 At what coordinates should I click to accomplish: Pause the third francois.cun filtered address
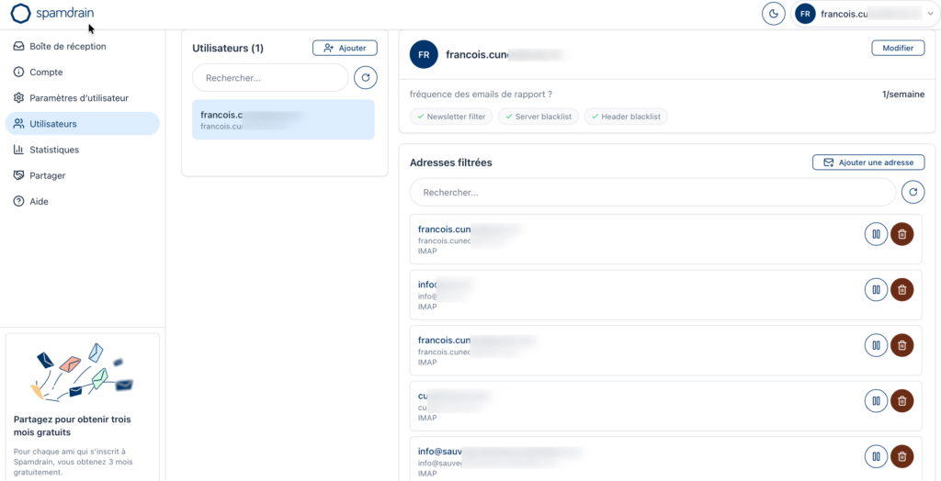[876, 345]
